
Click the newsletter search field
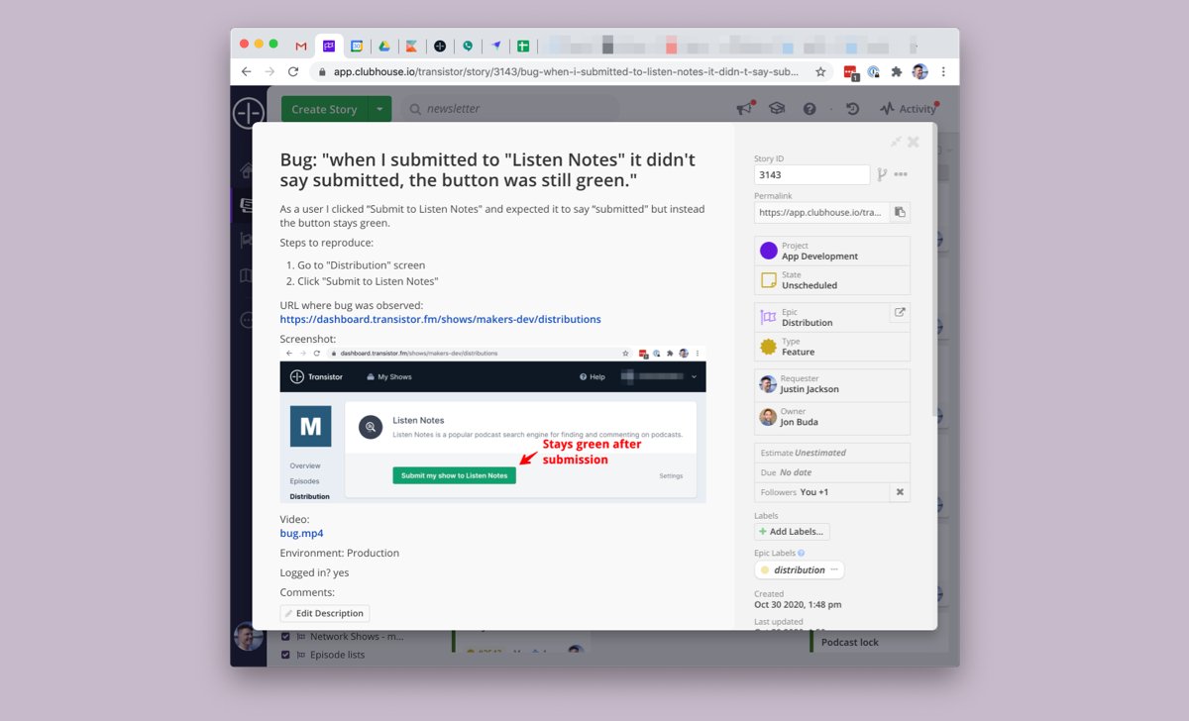pyautogui.click(x=510, y=109)
